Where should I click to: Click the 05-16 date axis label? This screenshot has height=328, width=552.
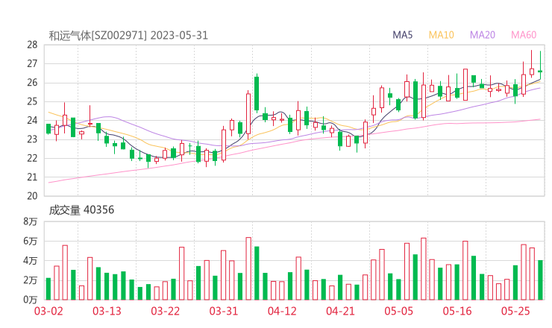coord(457,311)
